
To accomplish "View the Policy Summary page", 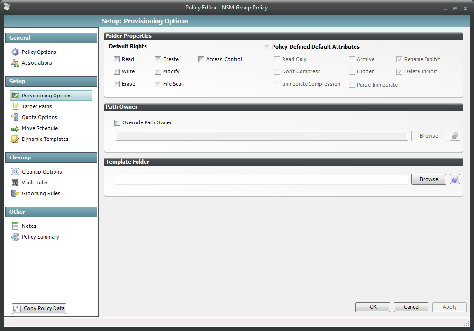I will click(x=40, y=237).
